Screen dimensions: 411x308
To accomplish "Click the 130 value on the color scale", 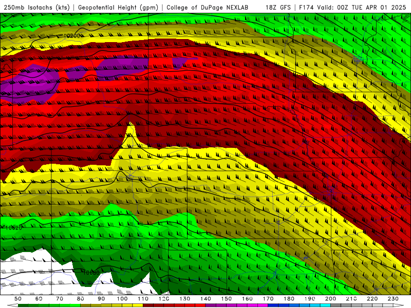I will 185,299.
